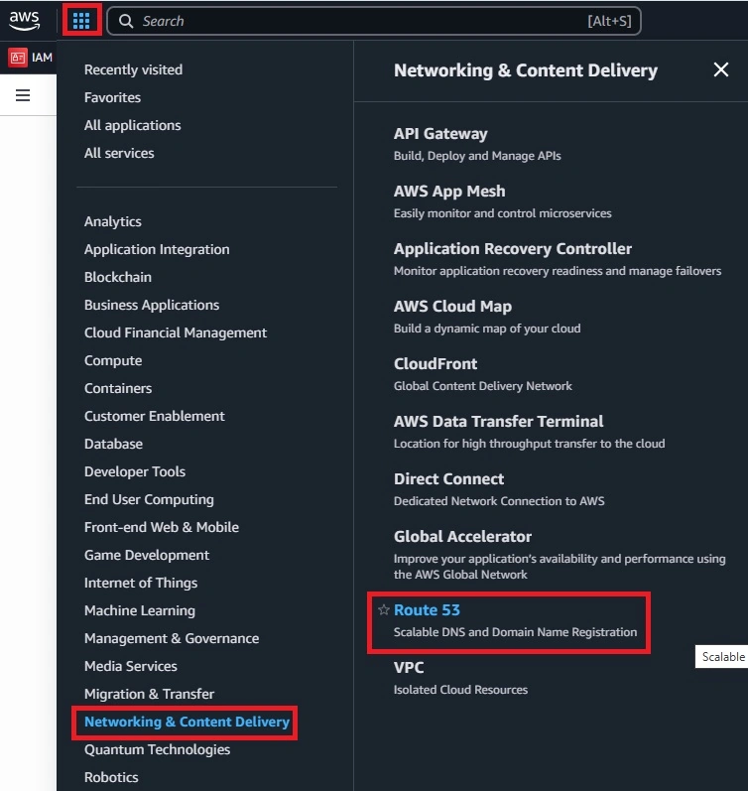Open the Route 53 service

tap(427, 610)
